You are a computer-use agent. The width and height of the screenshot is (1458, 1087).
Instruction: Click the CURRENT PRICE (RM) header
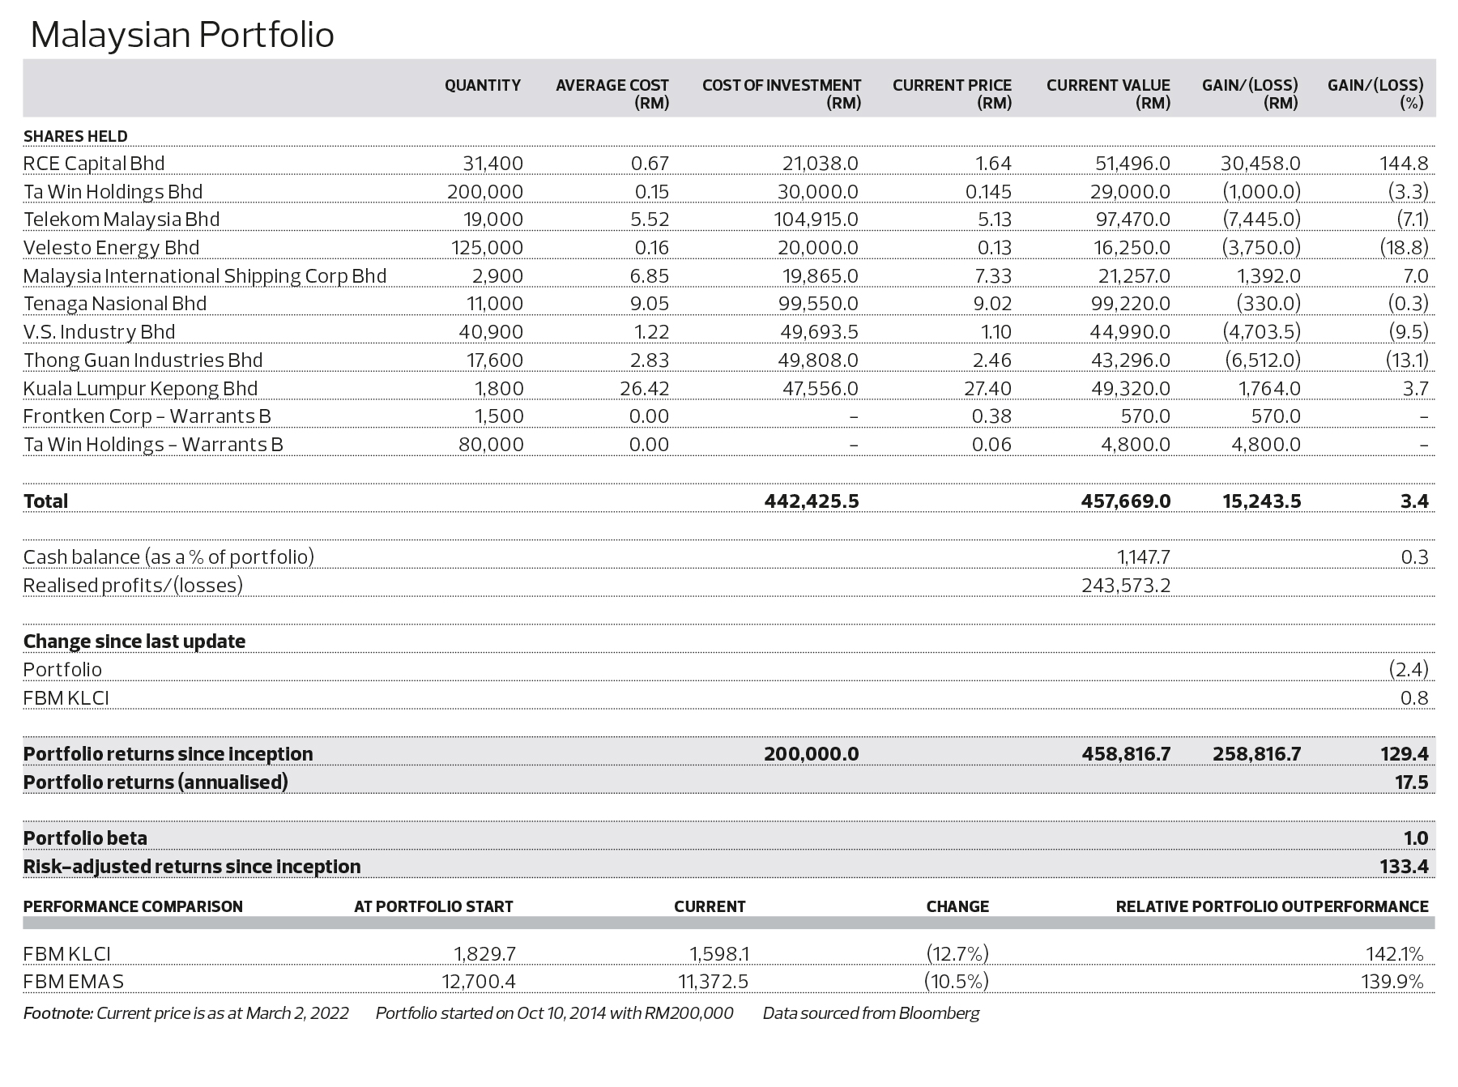(x=953, y=94)
